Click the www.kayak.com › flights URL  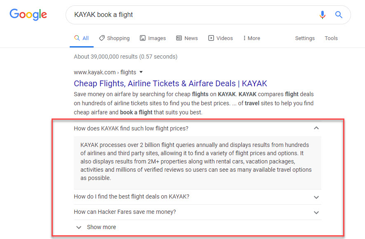pyautogui.click(x=105, y=72)
